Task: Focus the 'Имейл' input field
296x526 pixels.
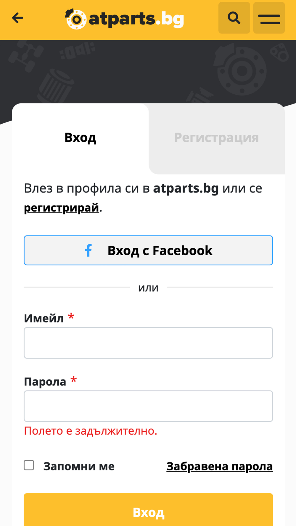Action: 148,343
